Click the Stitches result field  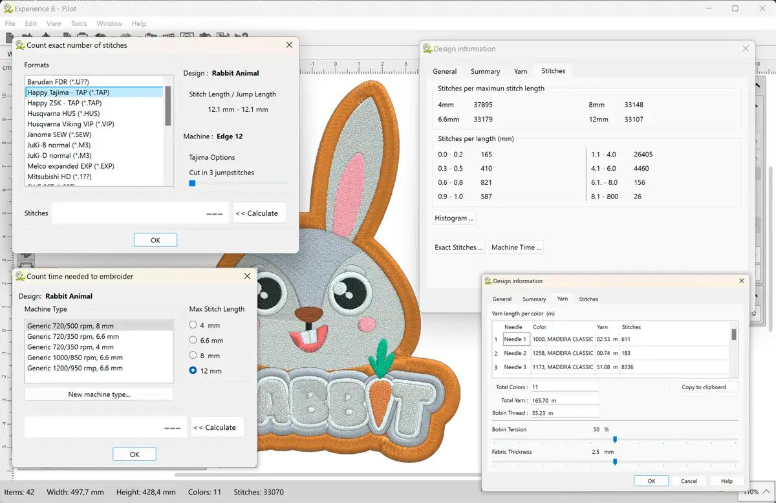pos(140,213)
